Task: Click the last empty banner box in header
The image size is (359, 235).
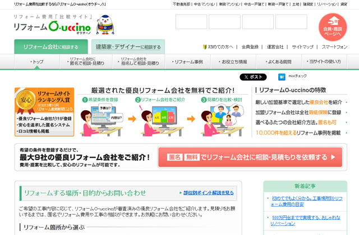Action: click(291, 22)
